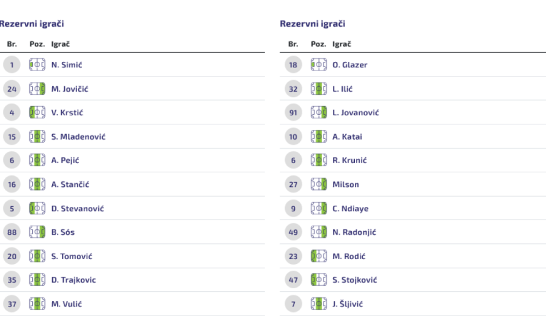Screen dimensions: 546x321
Task: Open J. Šljivić player profile
Action: [349, 304]
